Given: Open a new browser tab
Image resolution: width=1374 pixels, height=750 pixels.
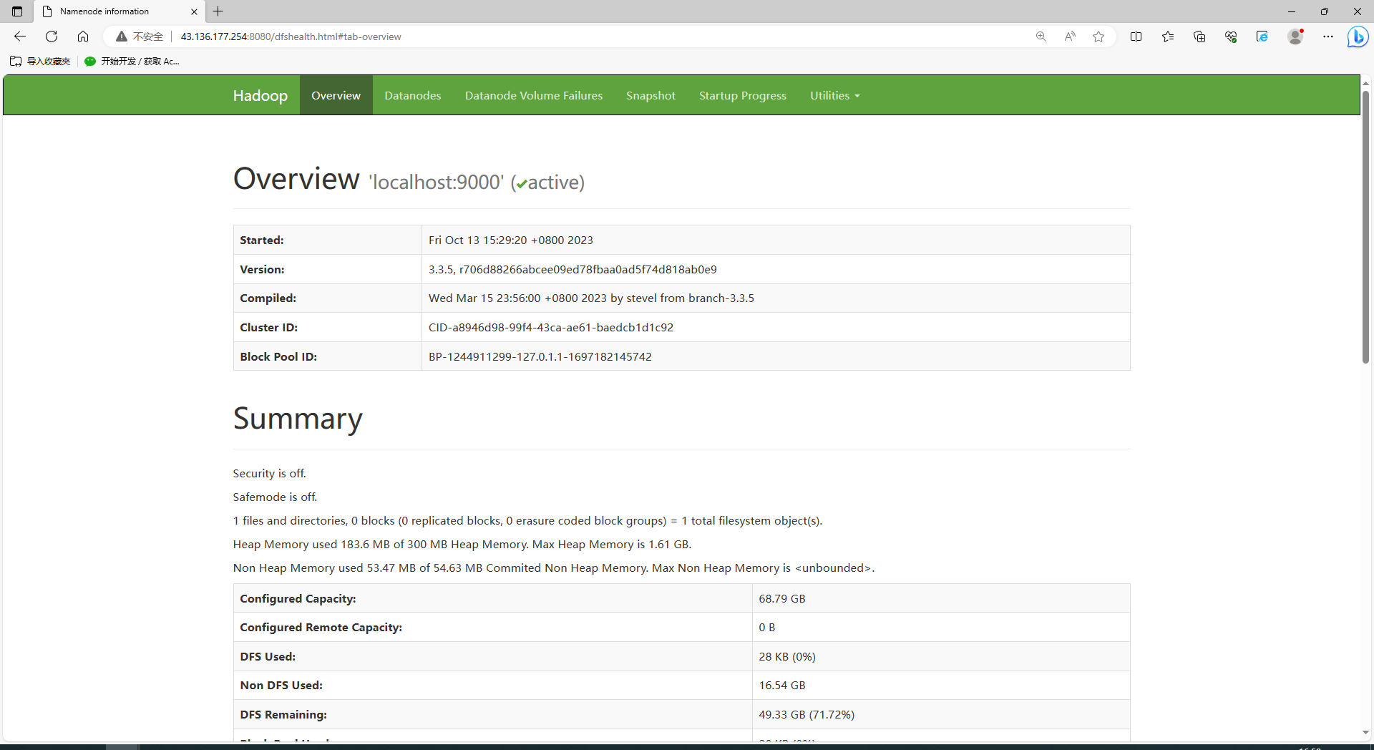Looking at the screenshot, I should coord(218,11).
